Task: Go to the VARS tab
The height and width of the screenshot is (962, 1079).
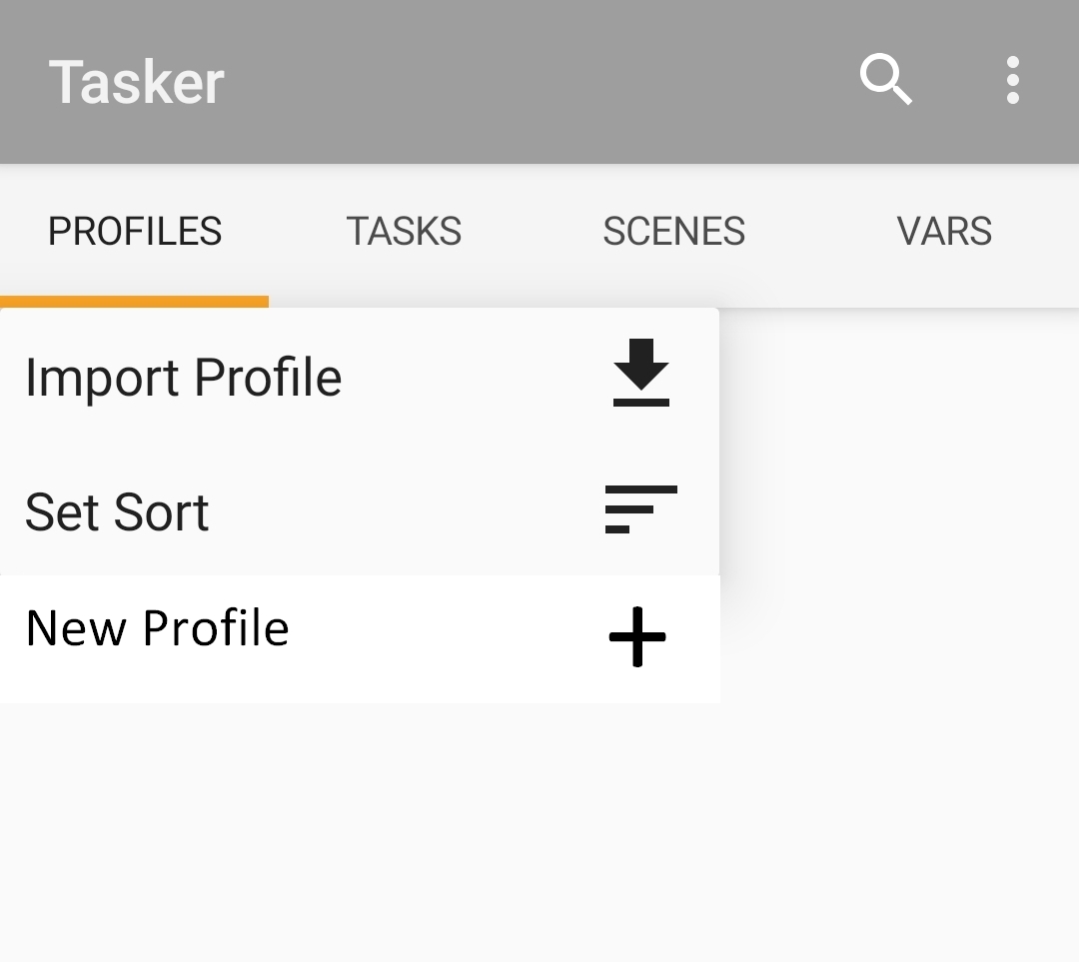Action: pyautogui.click(x=944, y=232)
